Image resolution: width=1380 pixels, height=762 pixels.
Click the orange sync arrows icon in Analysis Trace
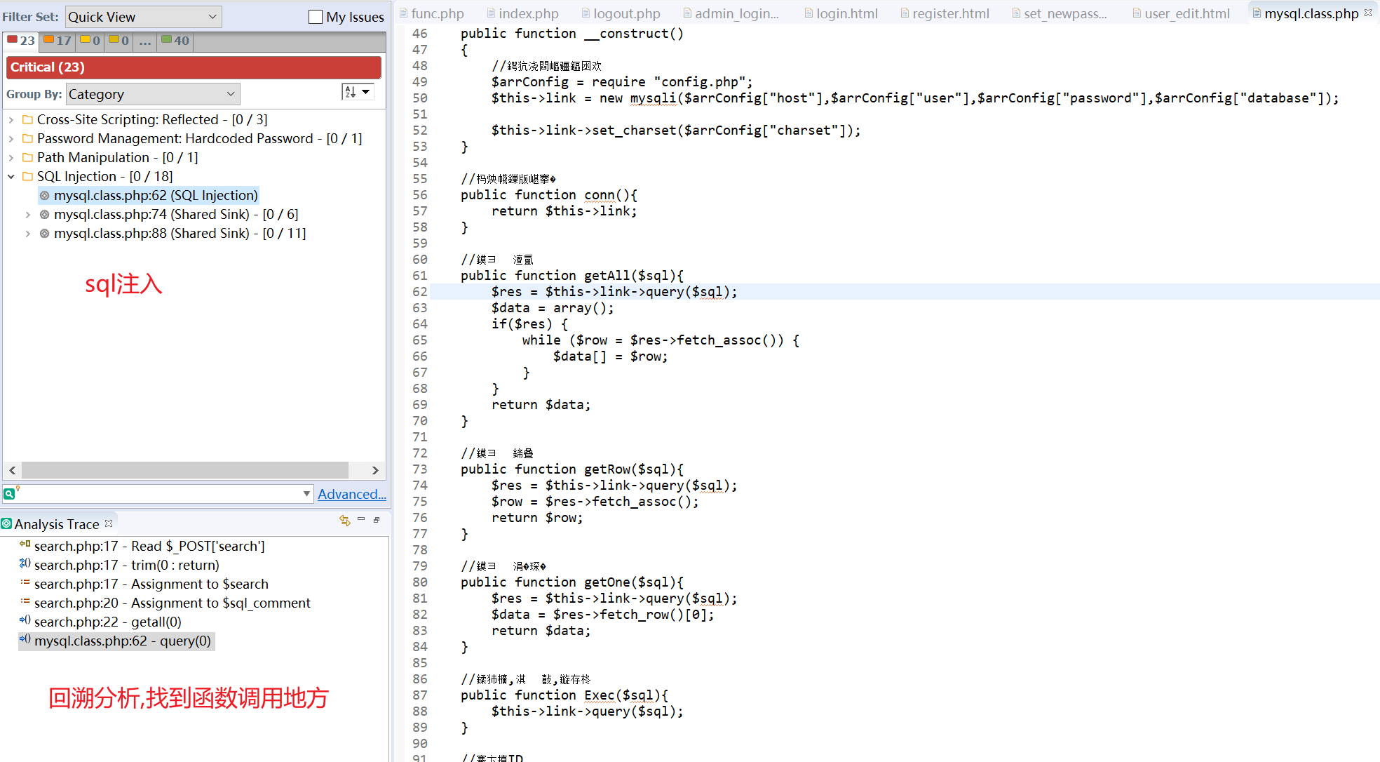[x=344, y=520]
